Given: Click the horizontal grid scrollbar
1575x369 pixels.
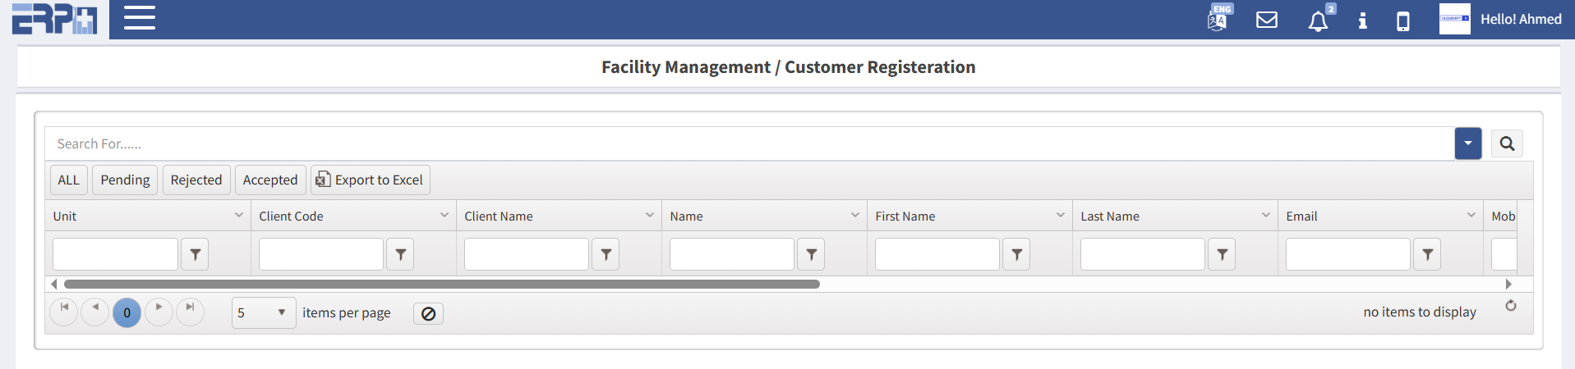Looking at the screenshot, I should coord(442,284).
